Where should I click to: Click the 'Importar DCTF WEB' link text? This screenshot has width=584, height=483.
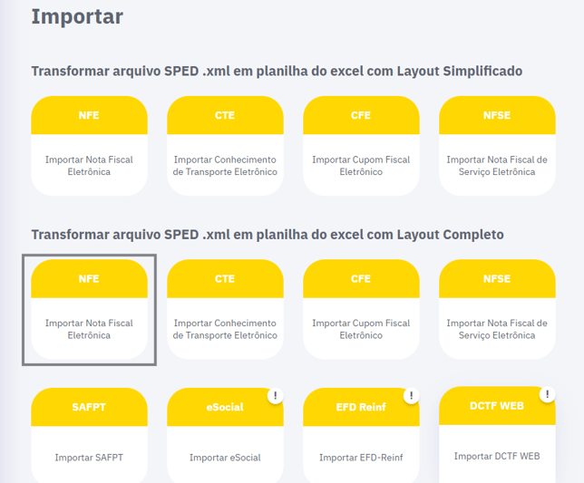coord(497,456)
